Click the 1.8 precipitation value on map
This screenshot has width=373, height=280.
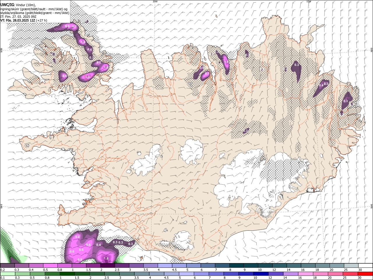(x=106, y=259)
